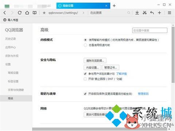Toggle 开启密码保存 checkbox

85,94
